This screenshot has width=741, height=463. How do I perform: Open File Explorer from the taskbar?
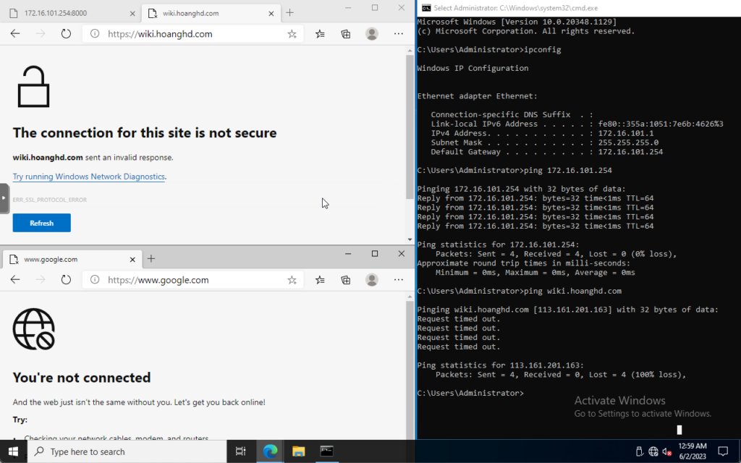point(298,451)
